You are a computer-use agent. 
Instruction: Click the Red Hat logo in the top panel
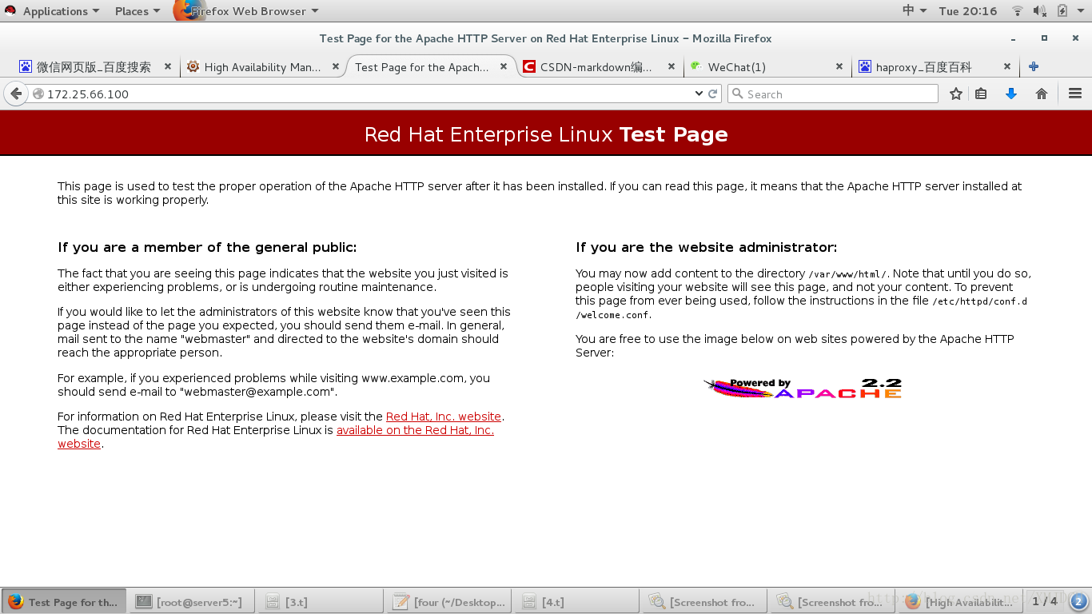10,11
